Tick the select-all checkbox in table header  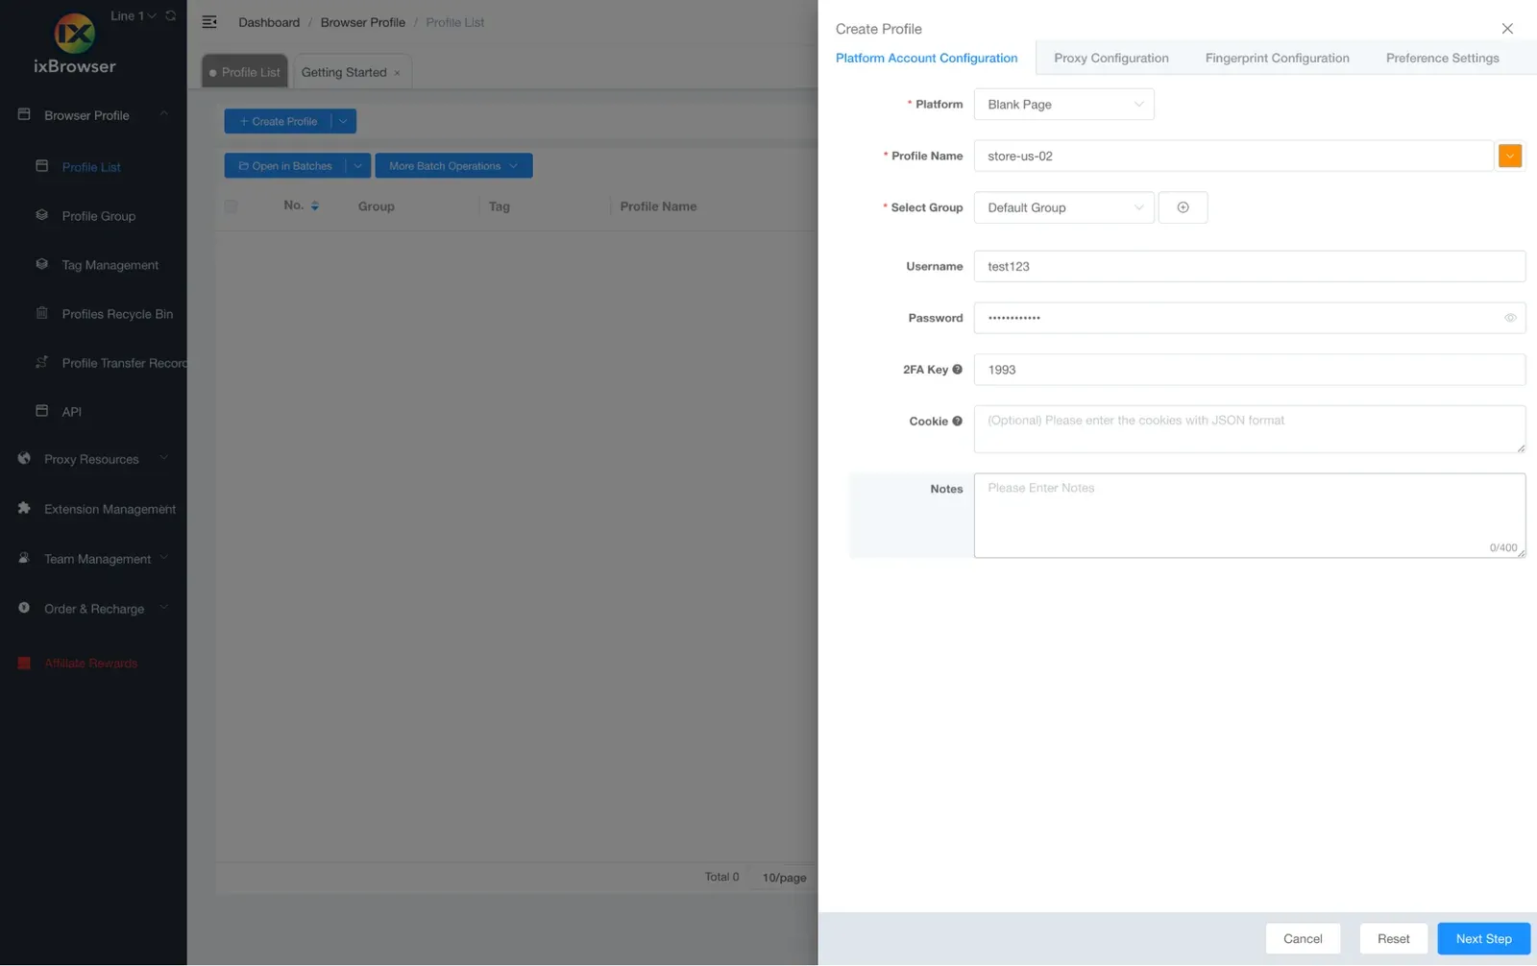(231, 206)
